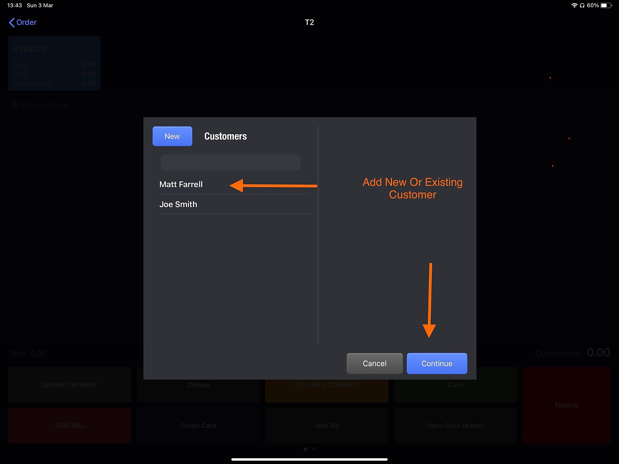The height and width of the screenshot is (464, 619).
Task: Select Joe Smith from customer list
Action: pyautogui.click(x=178, y=204)
